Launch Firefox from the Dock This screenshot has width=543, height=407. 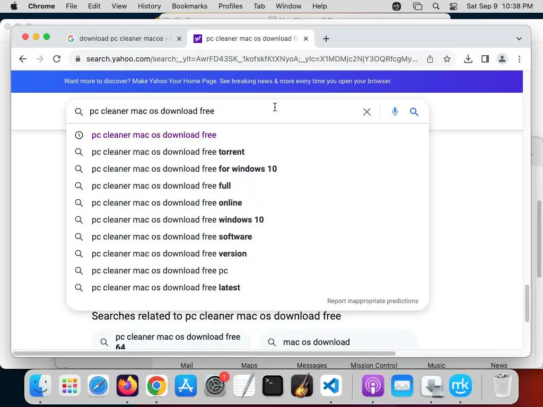click(127, 386)
